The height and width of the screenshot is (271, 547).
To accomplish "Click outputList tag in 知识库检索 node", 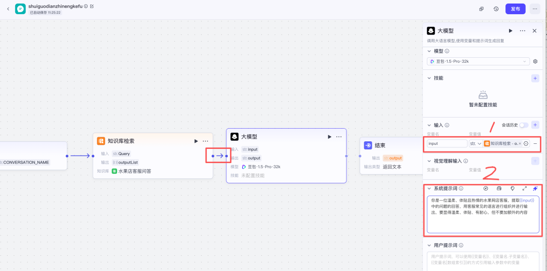I will point(125,162).
